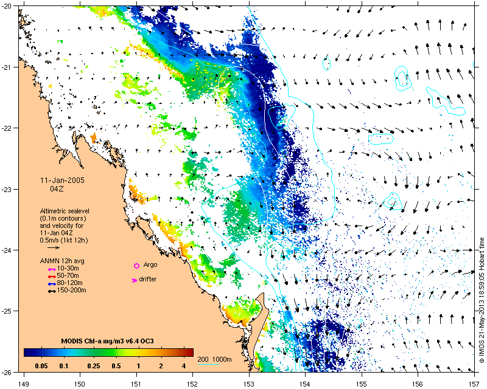Click the '0.5m/s (1kt 12h)' caption
The width and height of the screenshot is (487, 389).
pyautogui.click(x=64, y=240)
